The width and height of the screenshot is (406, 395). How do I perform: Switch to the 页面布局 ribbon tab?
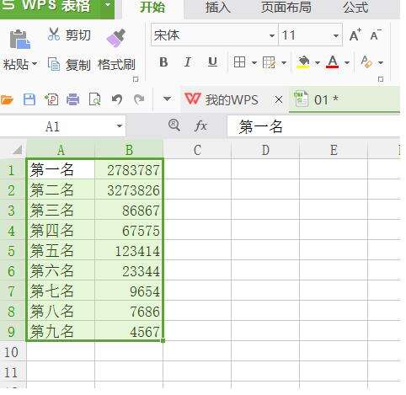[x=286, y=7]
